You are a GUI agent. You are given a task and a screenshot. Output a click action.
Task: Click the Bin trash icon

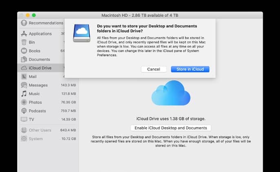coord(24,42)
